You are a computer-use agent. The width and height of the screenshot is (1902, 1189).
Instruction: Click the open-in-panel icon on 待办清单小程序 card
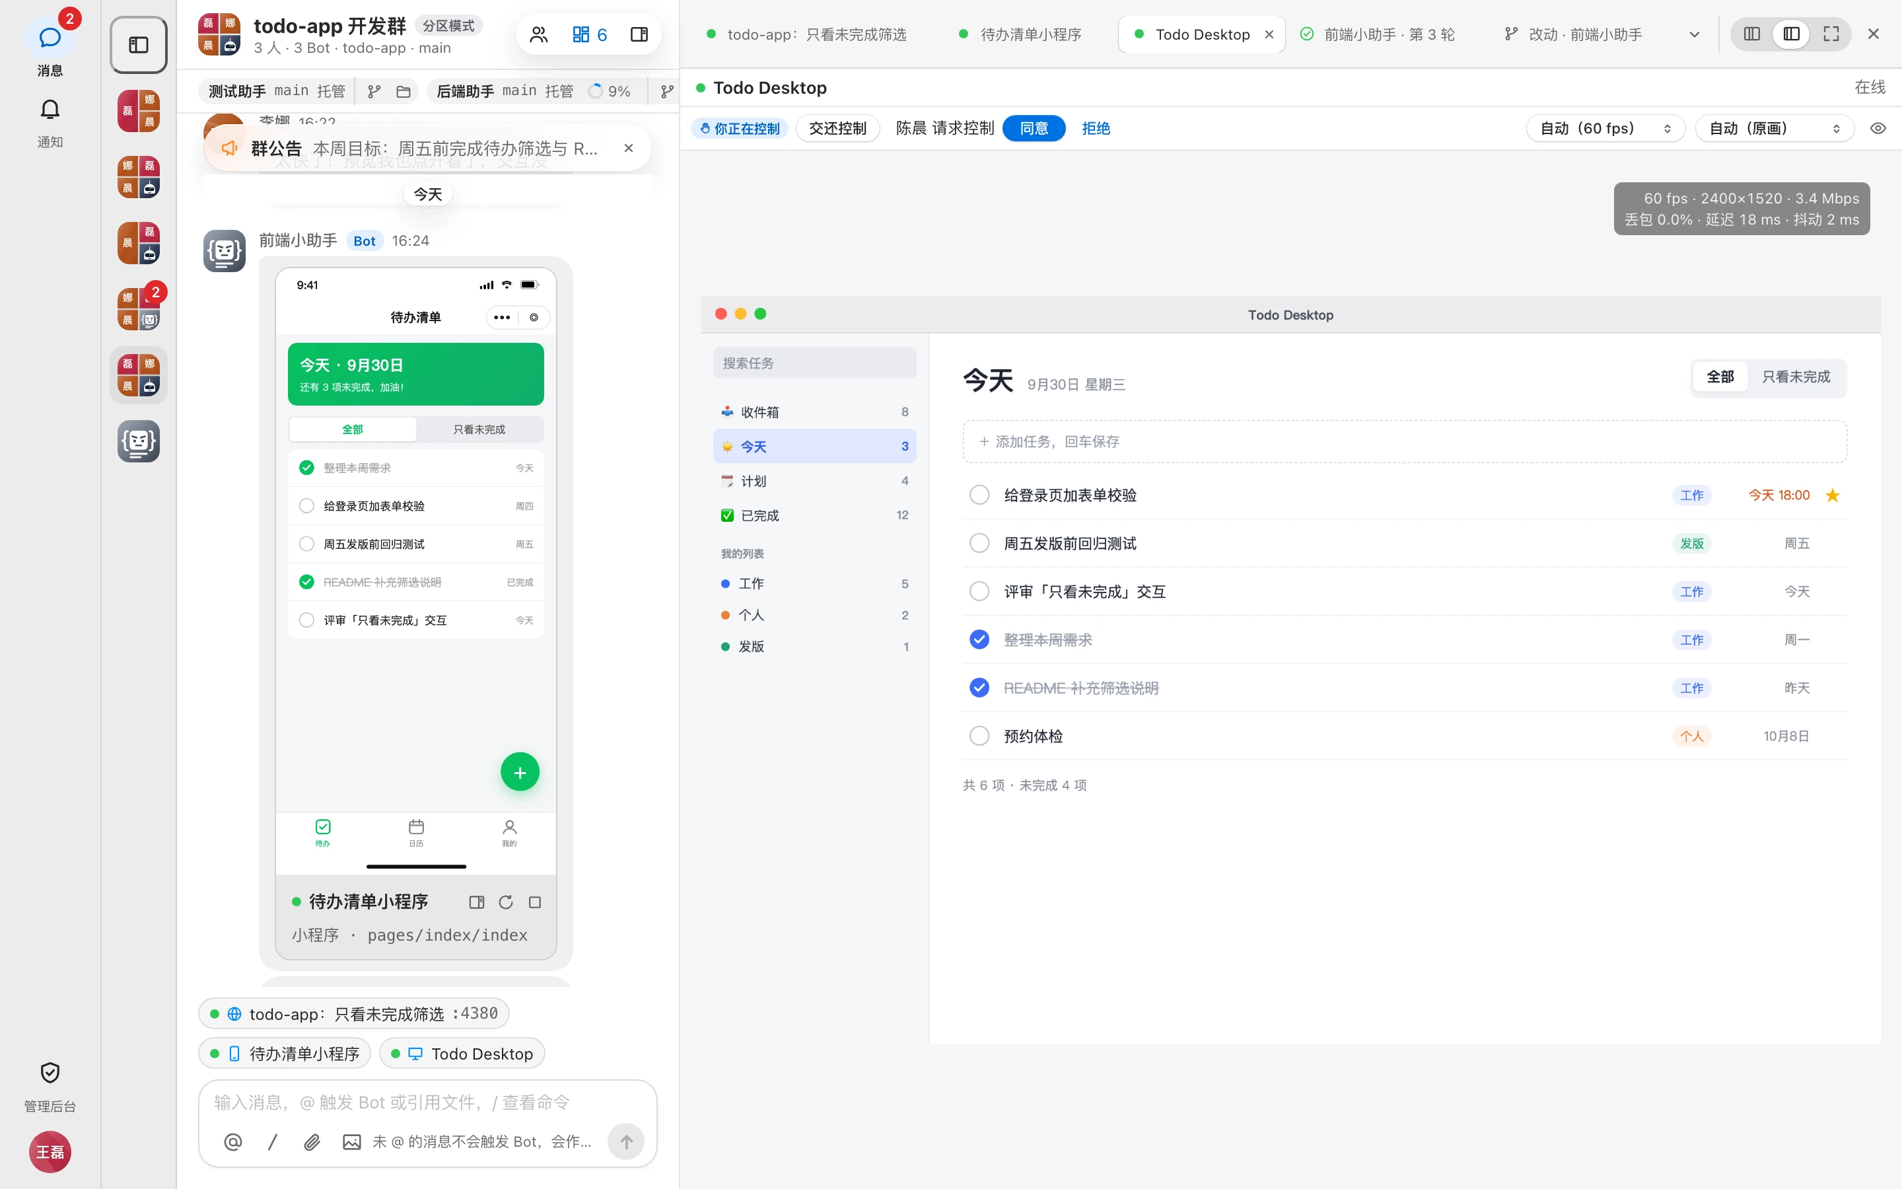[476, 902]
